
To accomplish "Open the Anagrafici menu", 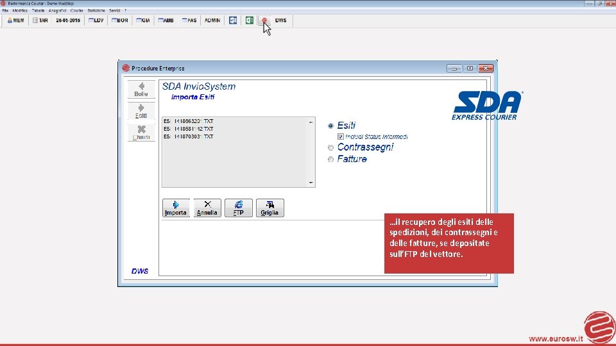I will 57,11.
